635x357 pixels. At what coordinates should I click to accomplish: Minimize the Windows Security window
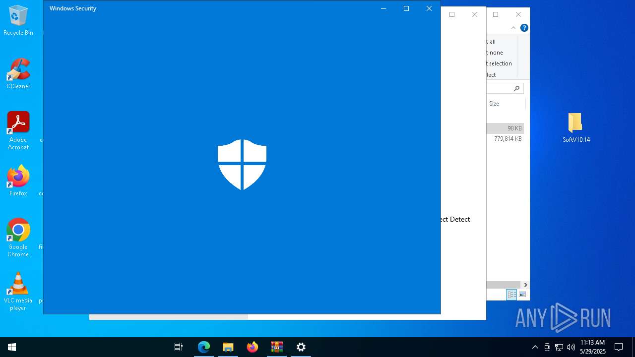pos(383,8)
